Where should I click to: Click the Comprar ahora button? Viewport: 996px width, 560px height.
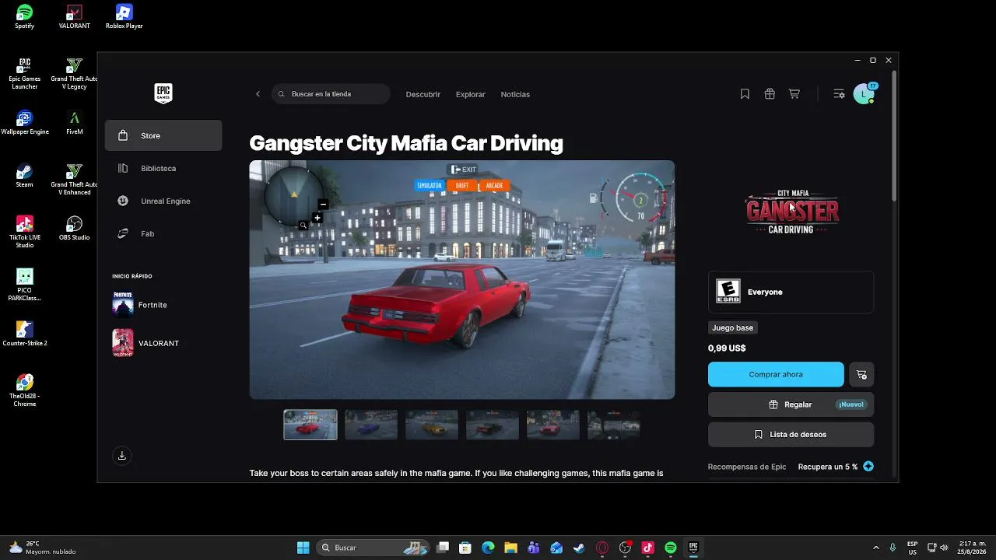click(x=776, y=374)
